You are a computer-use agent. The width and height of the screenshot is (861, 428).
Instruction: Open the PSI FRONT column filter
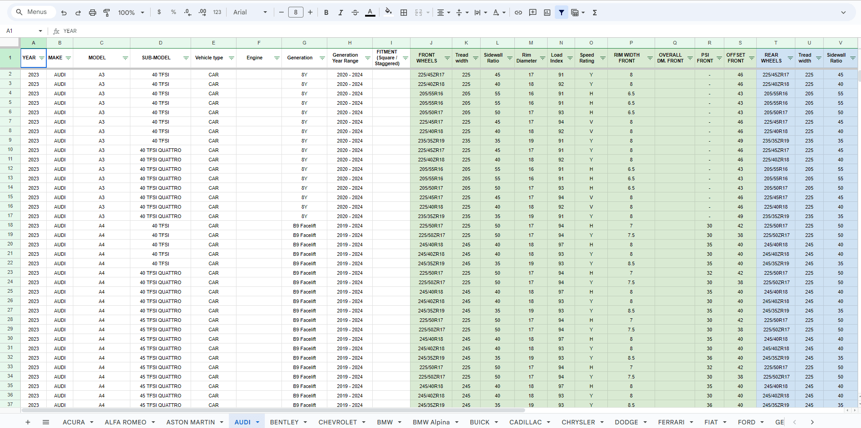click(719, 58)
